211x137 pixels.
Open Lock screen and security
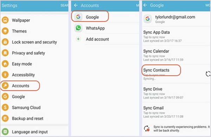tap(34, 42)
